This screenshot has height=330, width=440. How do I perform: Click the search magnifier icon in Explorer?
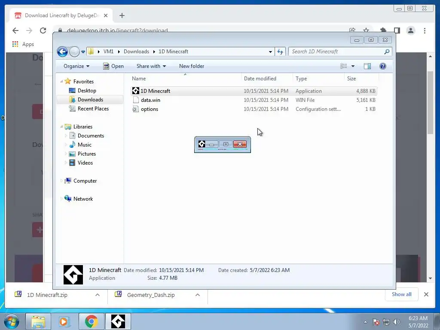(x=387, y=52)
